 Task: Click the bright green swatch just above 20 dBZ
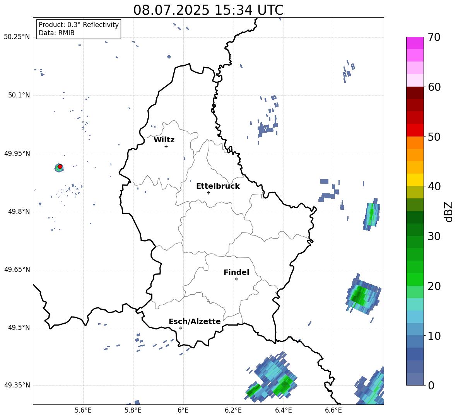point(415,279)
